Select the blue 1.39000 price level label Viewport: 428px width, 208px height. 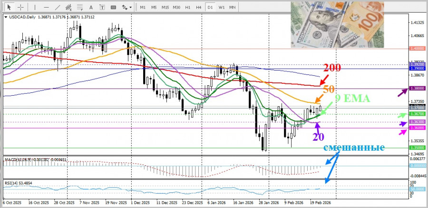pyautogui.click(x=418, y=69)
